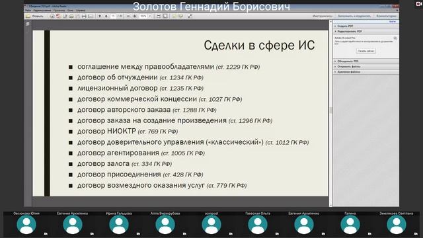Click presenter name 'Золотов Геннадий Борисович'

click(211, 7)
